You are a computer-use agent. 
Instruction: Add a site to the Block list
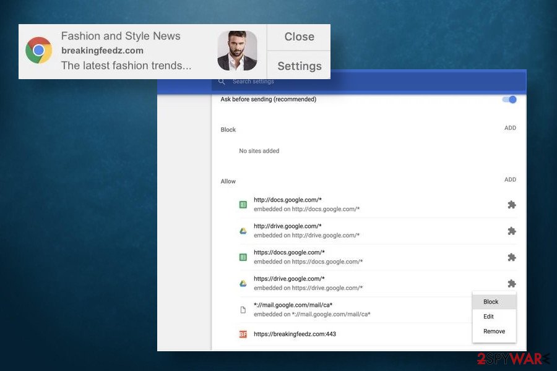pyautogui.click(x=510, y=128)
